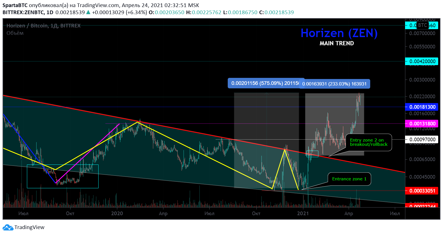Click the open value O:0.00203650
Screen dimensions: 443x235
167,12
